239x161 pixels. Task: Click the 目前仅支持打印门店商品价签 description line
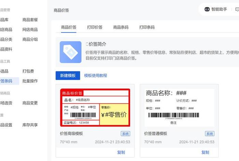point(111,58)
